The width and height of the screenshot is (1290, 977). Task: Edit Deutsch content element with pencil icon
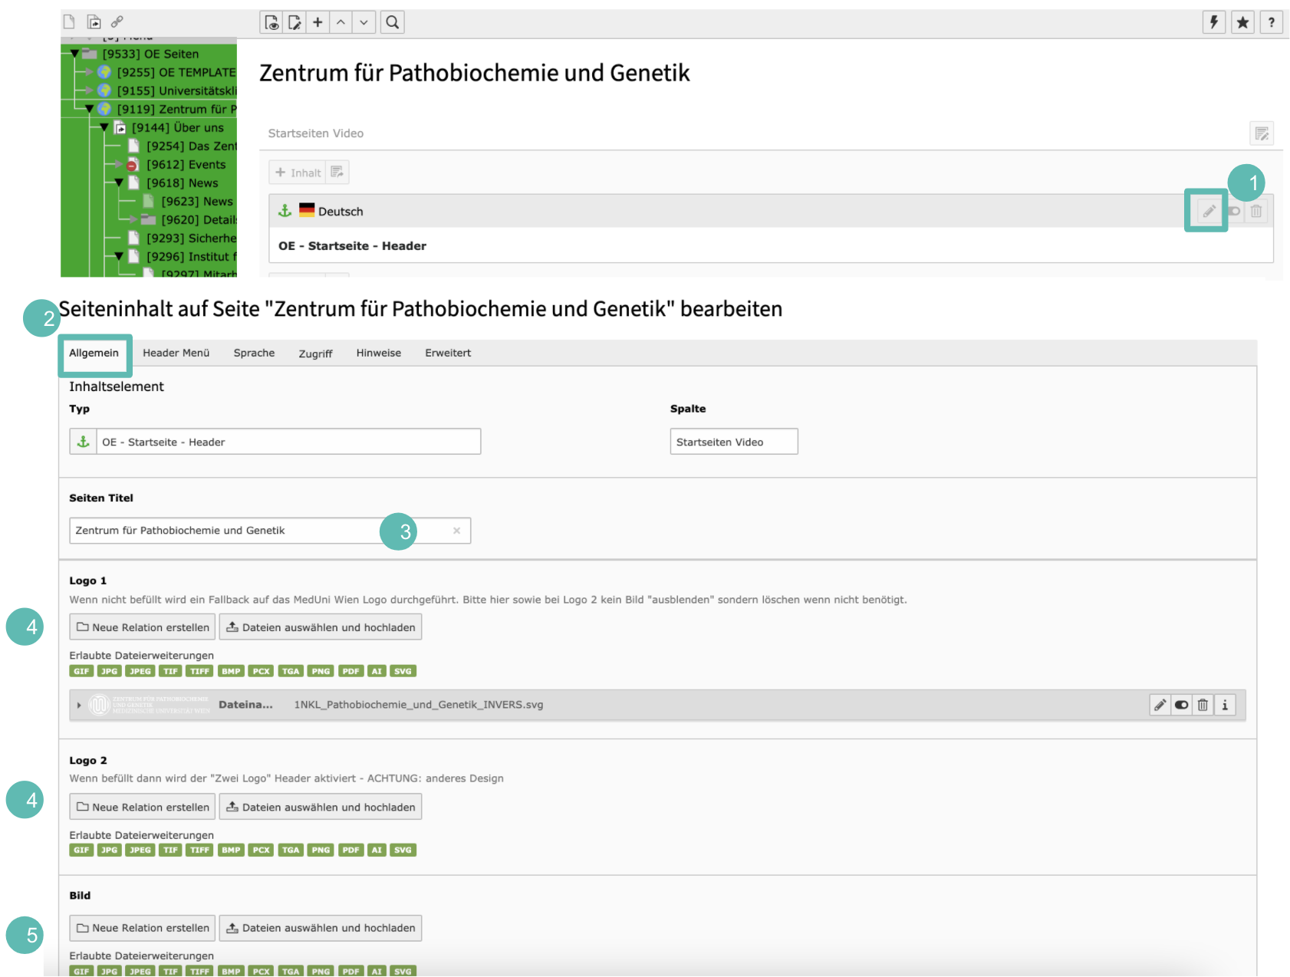pyautogui.click(x=1209, y=211)
